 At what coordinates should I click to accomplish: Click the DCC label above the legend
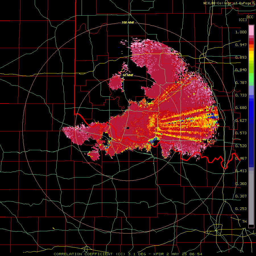pos(250,17)
